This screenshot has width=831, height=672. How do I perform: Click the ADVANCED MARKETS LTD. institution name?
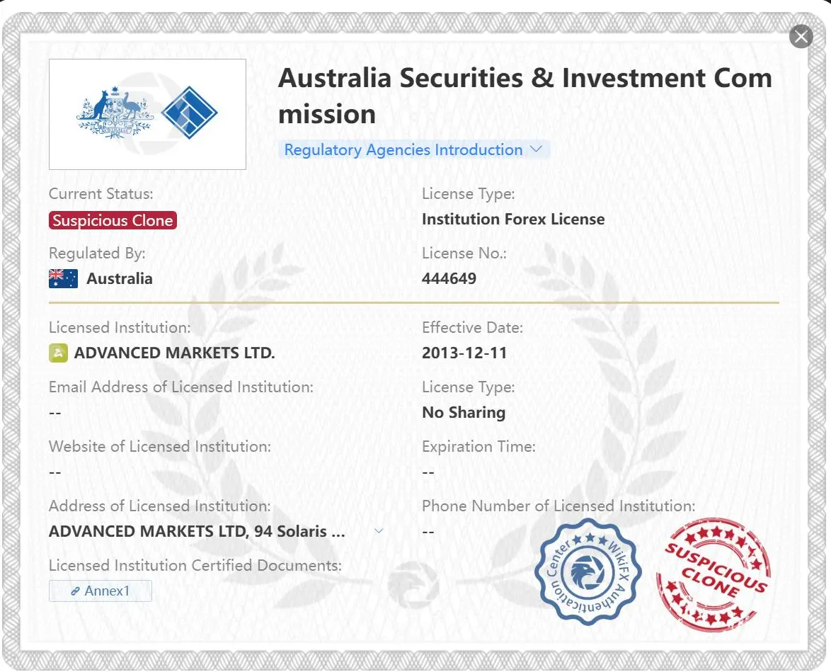tap(174, 353)
